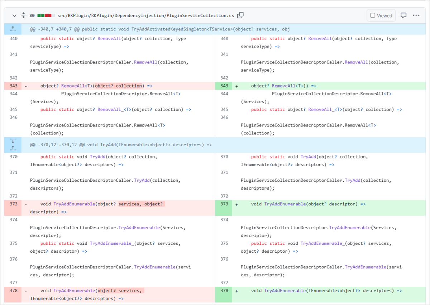The height and width of the screenshot is (305, 430).
Task: Click right line number 345
Action: [x=224, y=109]
